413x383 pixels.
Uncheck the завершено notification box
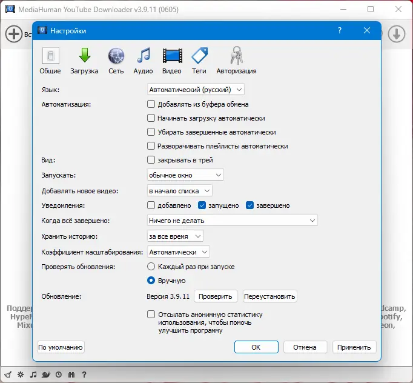(x=249, y=205)
